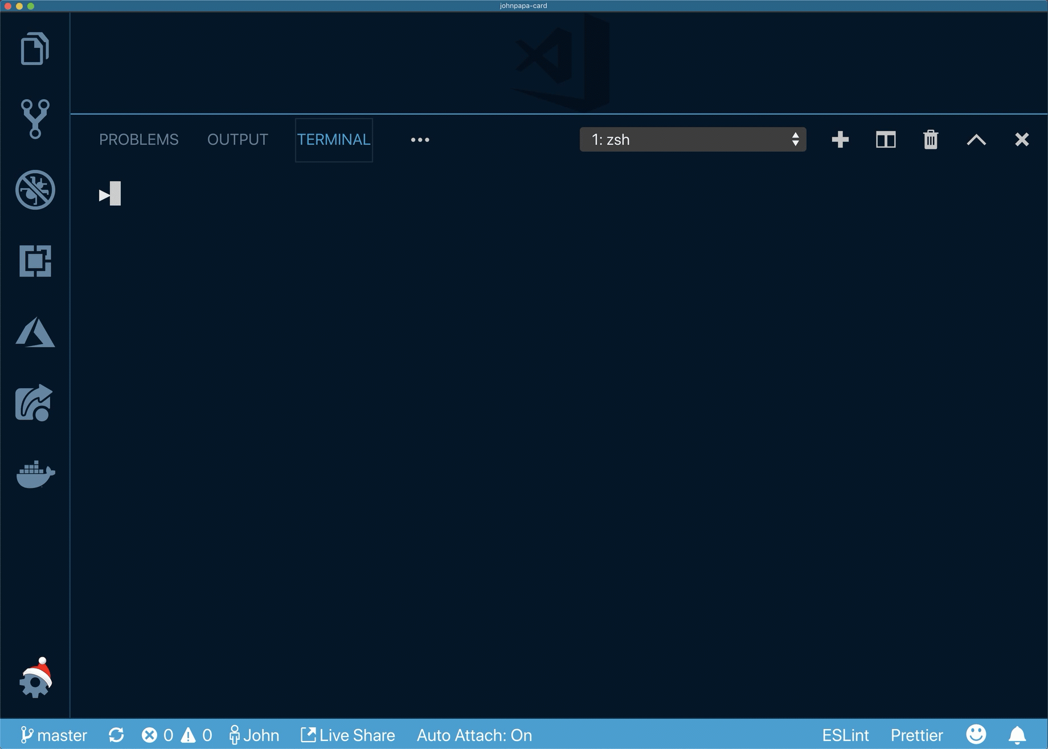Kill the terminal using the trash icon

pyautogui.click(x=930, y=139)
